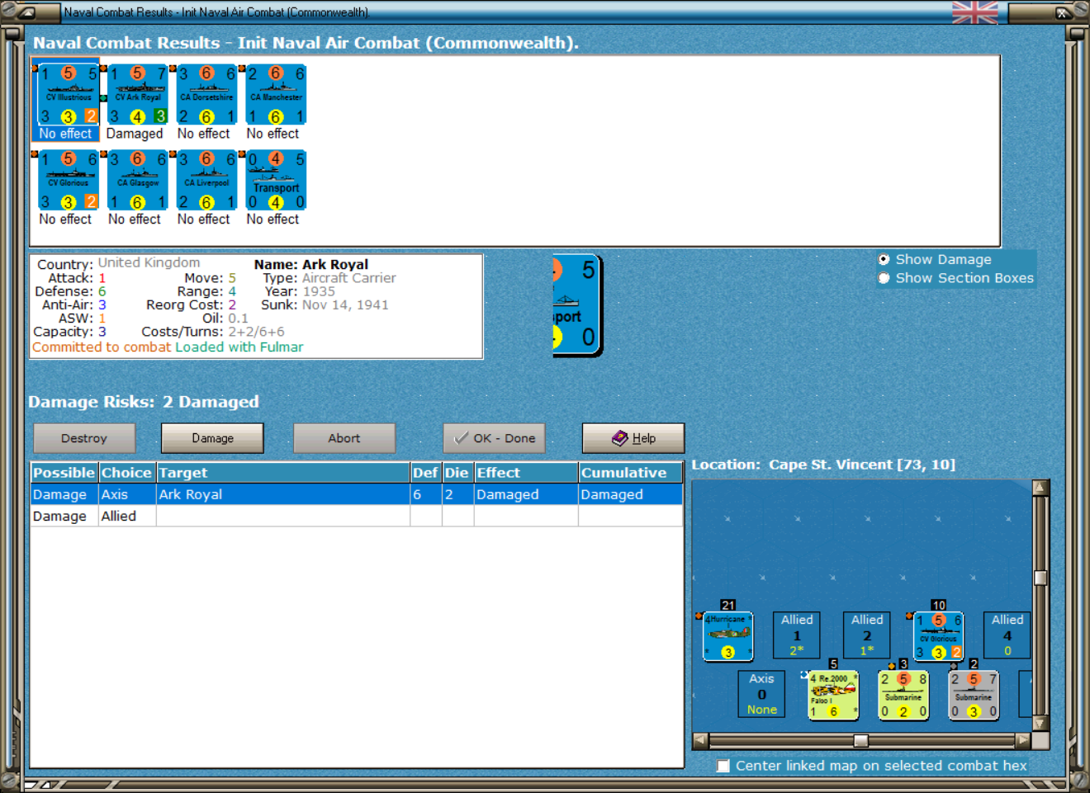The height and width of the screenshot is (793, 1090).
Task: Select the grey Submarine counter on the map
Action: 974,695
